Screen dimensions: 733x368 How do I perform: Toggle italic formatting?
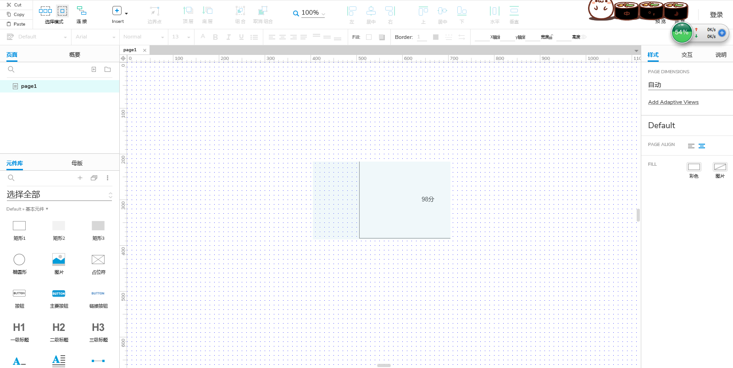(228, 37)
